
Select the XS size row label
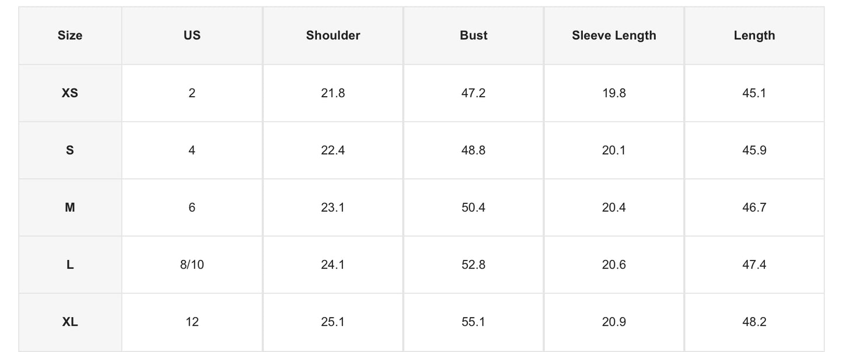click(x=70, y=93)
